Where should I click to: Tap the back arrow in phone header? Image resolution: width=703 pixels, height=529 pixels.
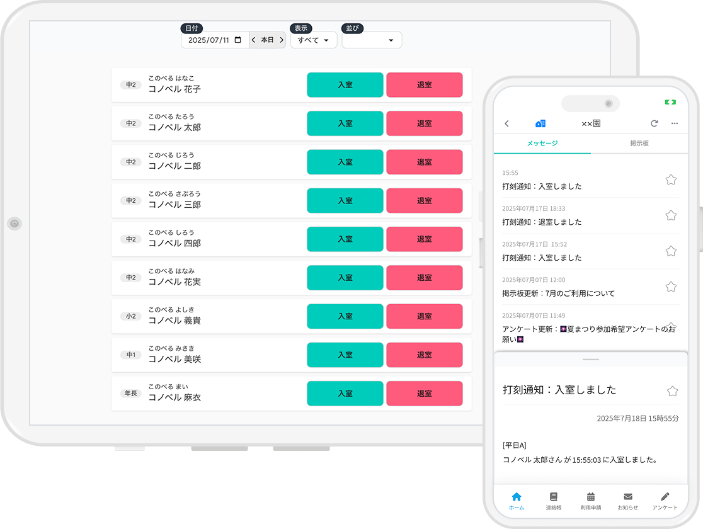click(507, 123)
